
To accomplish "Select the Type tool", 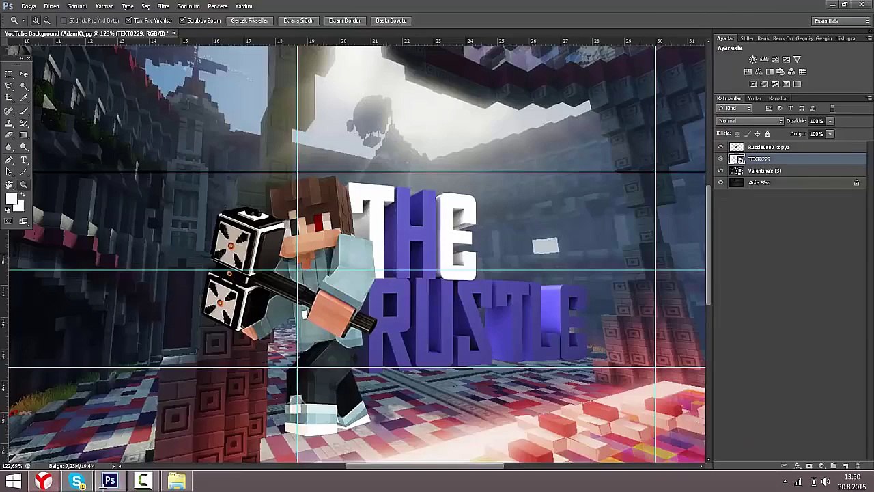I will [24, 160].
